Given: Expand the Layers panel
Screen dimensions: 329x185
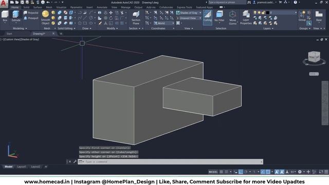Looking at the screenshot, I should click(268, 28).
